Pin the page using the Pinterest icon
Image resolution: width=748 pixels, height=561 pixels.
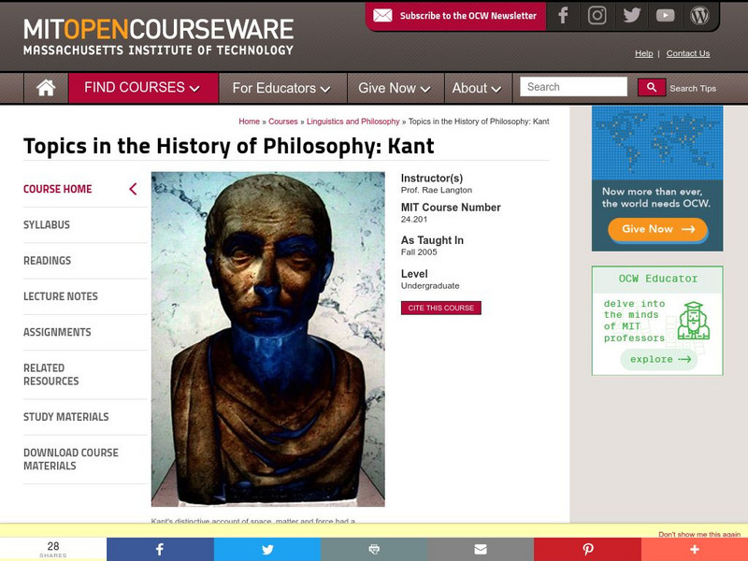pos(587,549)
